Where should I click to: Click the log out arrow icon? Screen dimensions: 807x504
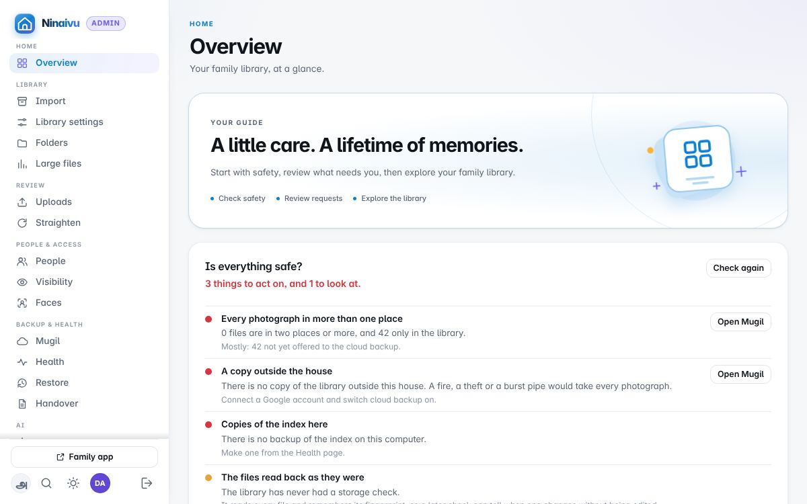coord(147,483)
